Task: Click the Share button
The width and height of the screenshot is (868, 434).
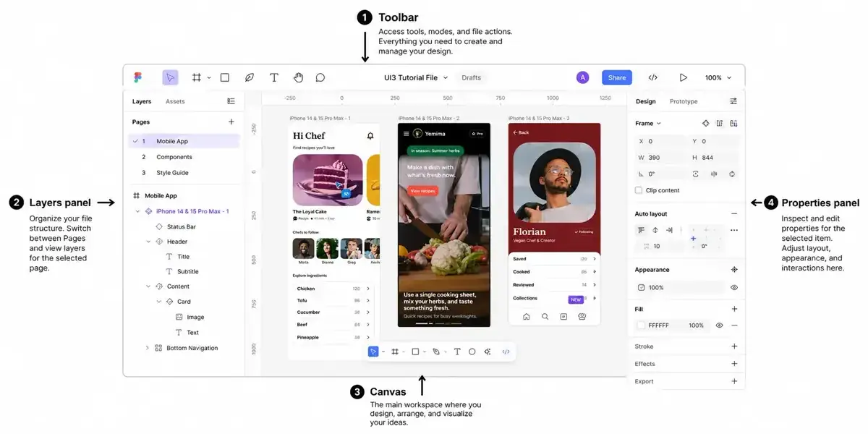Action: tap(617, 77)
